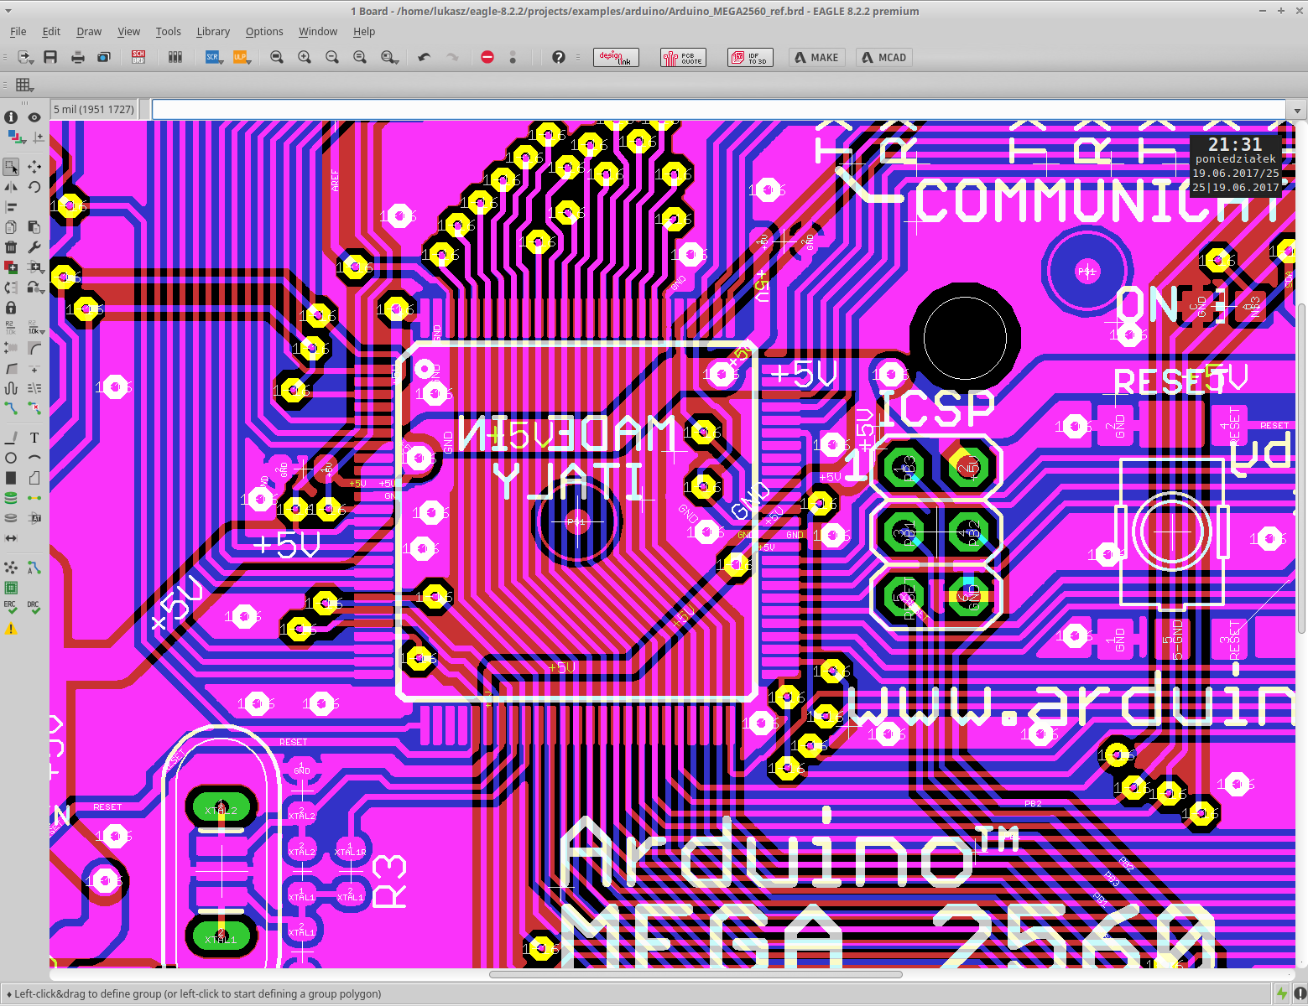The width and height of the screenshot is (1308, 1006).
Task: Select the Rectangle drawing tool
Action: click(11, 478)
